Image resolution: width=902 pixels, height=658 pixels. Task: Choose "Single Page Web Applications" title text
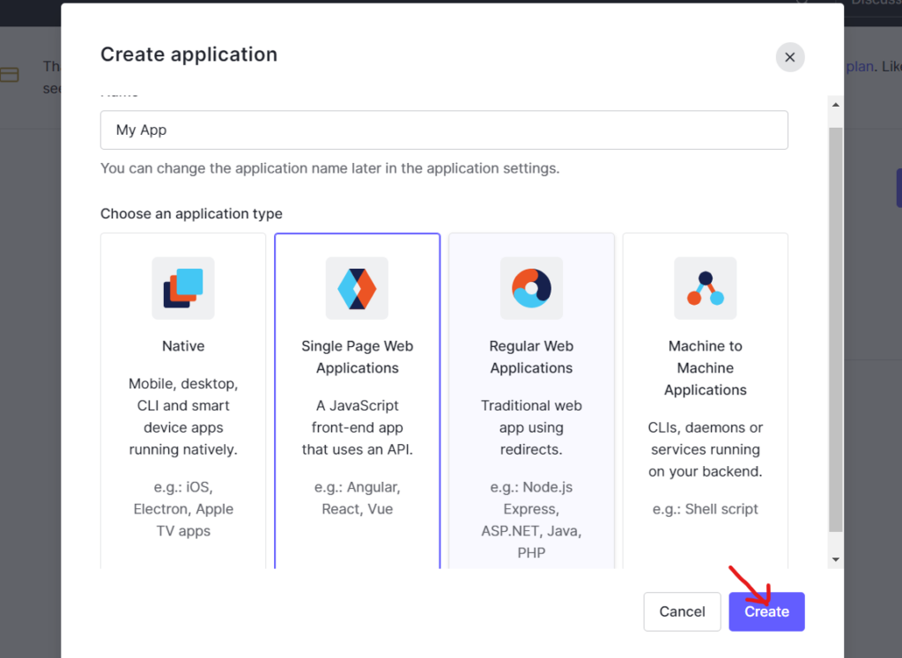click(x=357, y=357)
